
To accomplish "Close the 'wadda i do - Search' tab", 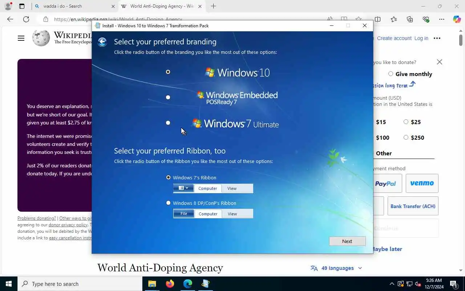I will coord(113,6).
